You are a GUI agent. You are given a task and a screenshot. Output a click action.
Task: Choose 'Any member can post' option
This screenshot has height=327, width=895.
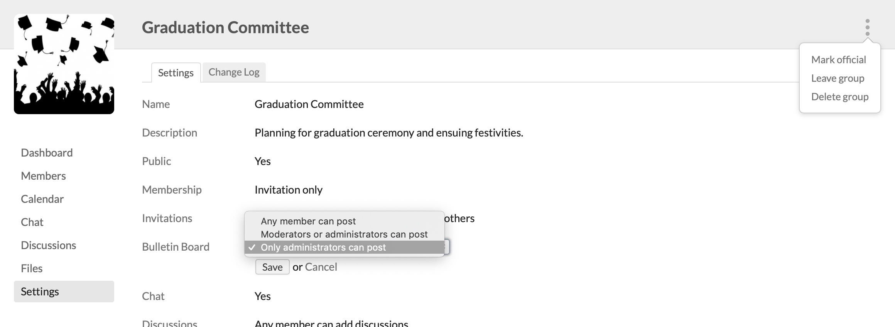[x=308, y=221]
